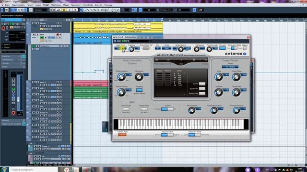Click the Bypass All button
This screenshot has height=172, width=307.
click(202, 89)
